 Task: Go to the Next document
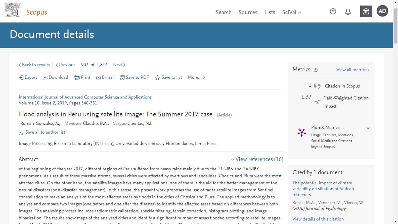pyautogui.click(x=119, y=65)
